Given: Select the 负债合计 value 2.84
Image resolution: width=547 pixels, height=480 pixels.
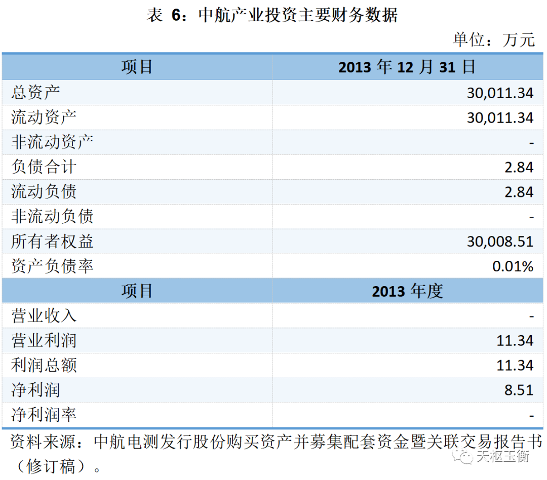Looking at the screenshot, I should 519,168.
